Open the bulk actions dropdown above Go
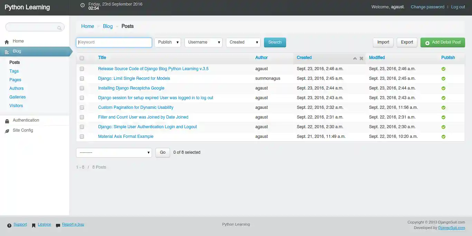472x236 pixels. point(114,152)
